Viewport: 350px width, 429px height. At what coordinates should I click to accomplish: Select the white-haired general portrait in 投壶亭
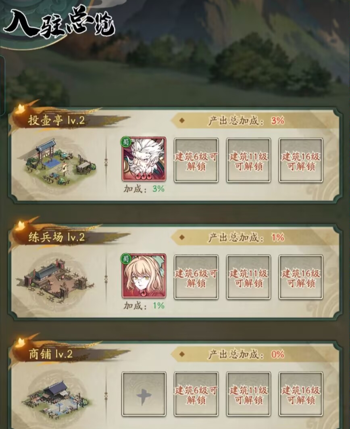pyautogui.click(x=144, y=159)
